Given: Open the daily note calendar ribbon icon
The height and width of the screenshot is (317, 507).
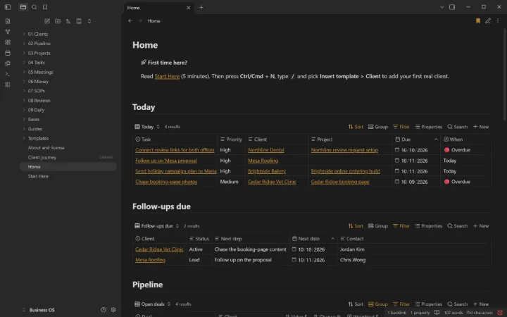Looking at the screenshot, I should click(8, 53).
